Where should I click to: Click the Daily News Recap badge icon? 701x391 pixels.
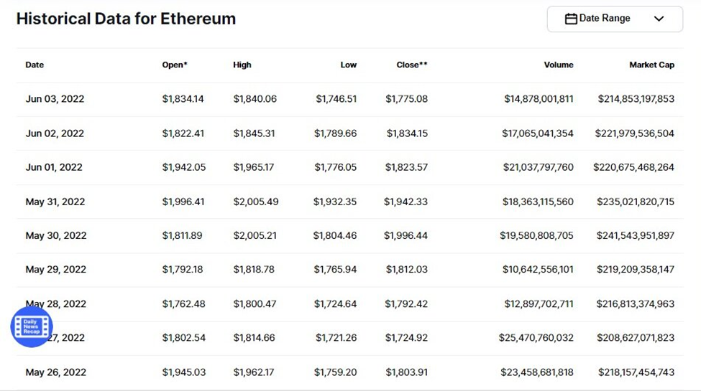coord(32,327)
